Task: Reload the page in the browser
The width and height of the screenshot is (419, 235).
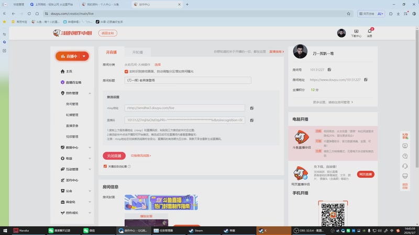Action: click(29, 14)
